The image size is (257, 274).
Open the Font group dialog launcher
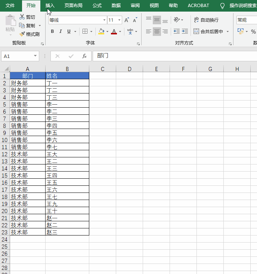coord(138,44)
